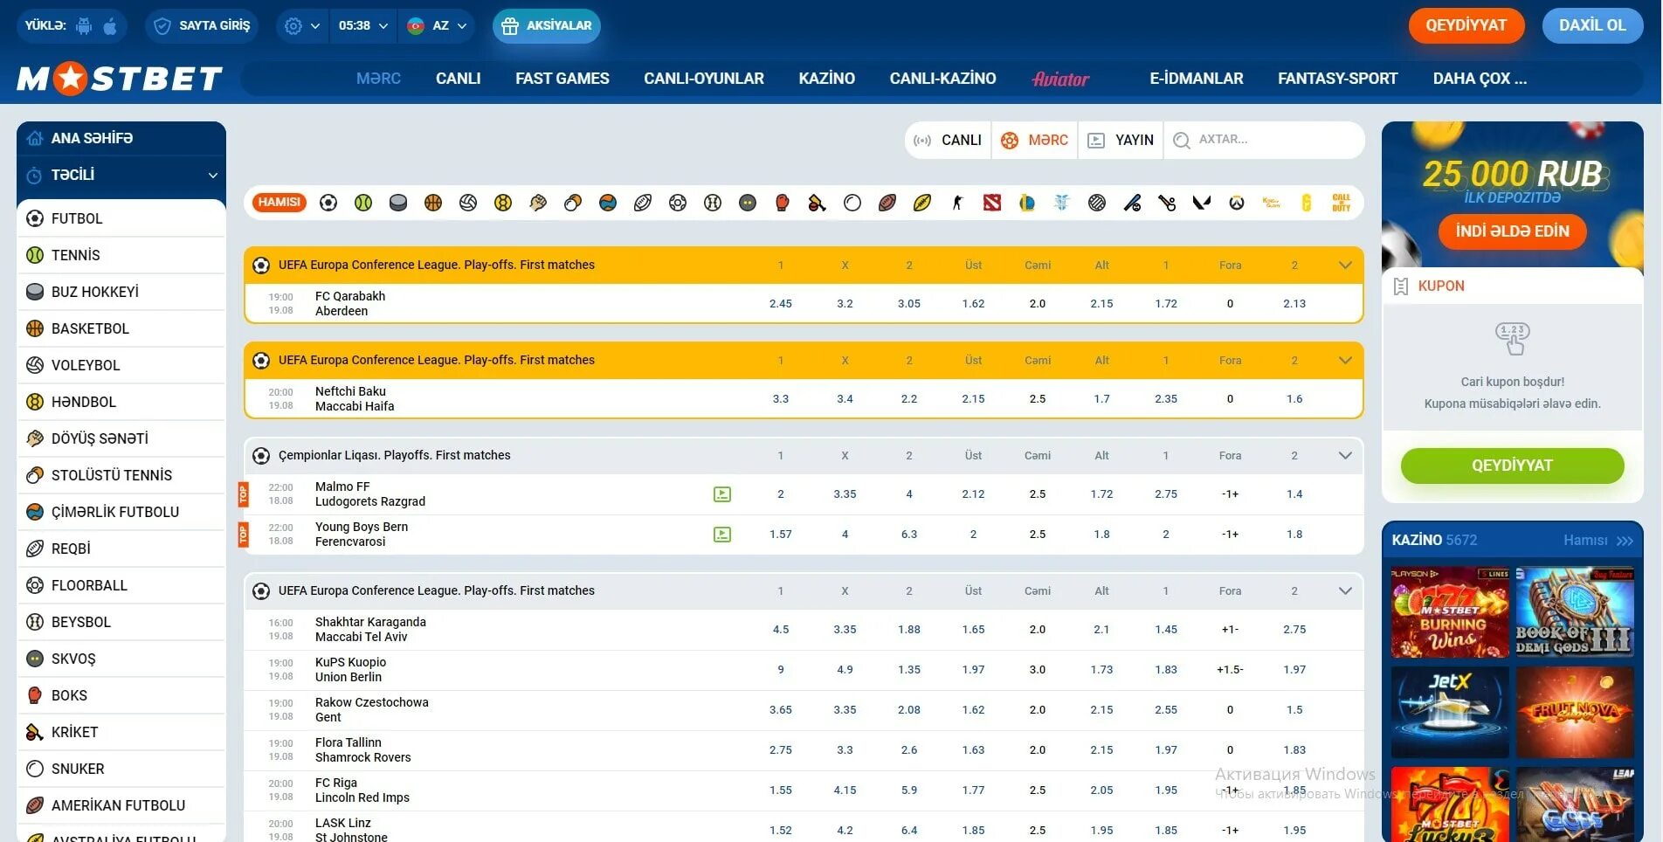The height and width of the screenshot is (842, 1663).
Task: Open Tennis in the sidebar
Action: coord(121,255)
